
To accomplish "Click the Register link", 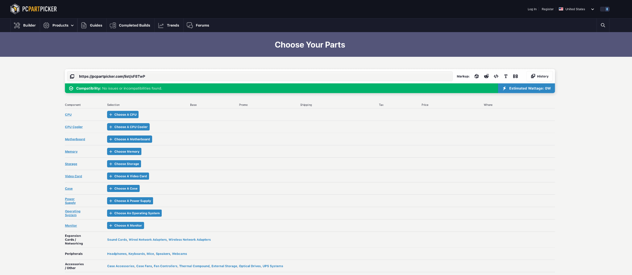I will [x=547, y=9].
